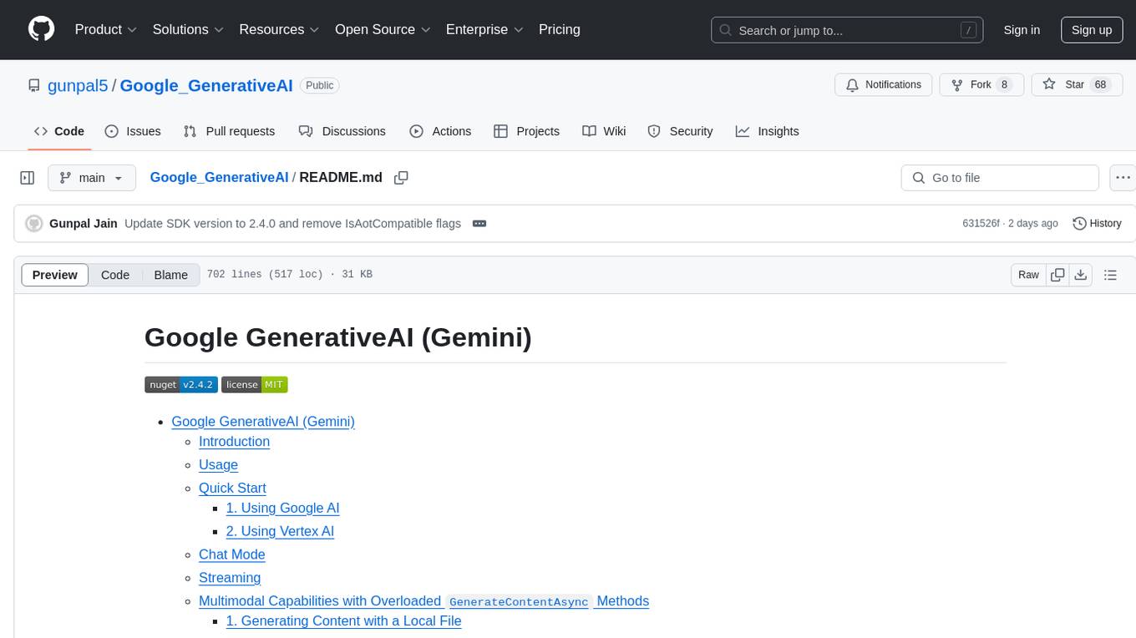This screenshot has height=638, width=1136.
Task: Focus the Go to file field
Action: point(1000,178)
